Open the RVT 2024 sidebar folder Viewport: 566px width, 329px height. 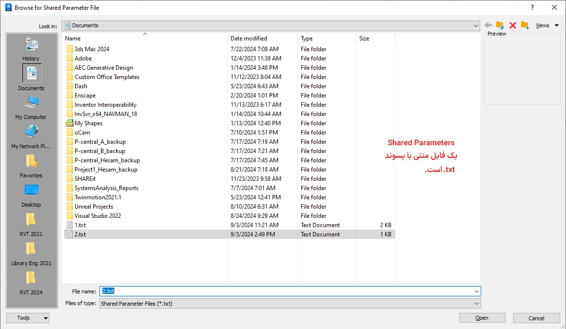click(31, 279)
